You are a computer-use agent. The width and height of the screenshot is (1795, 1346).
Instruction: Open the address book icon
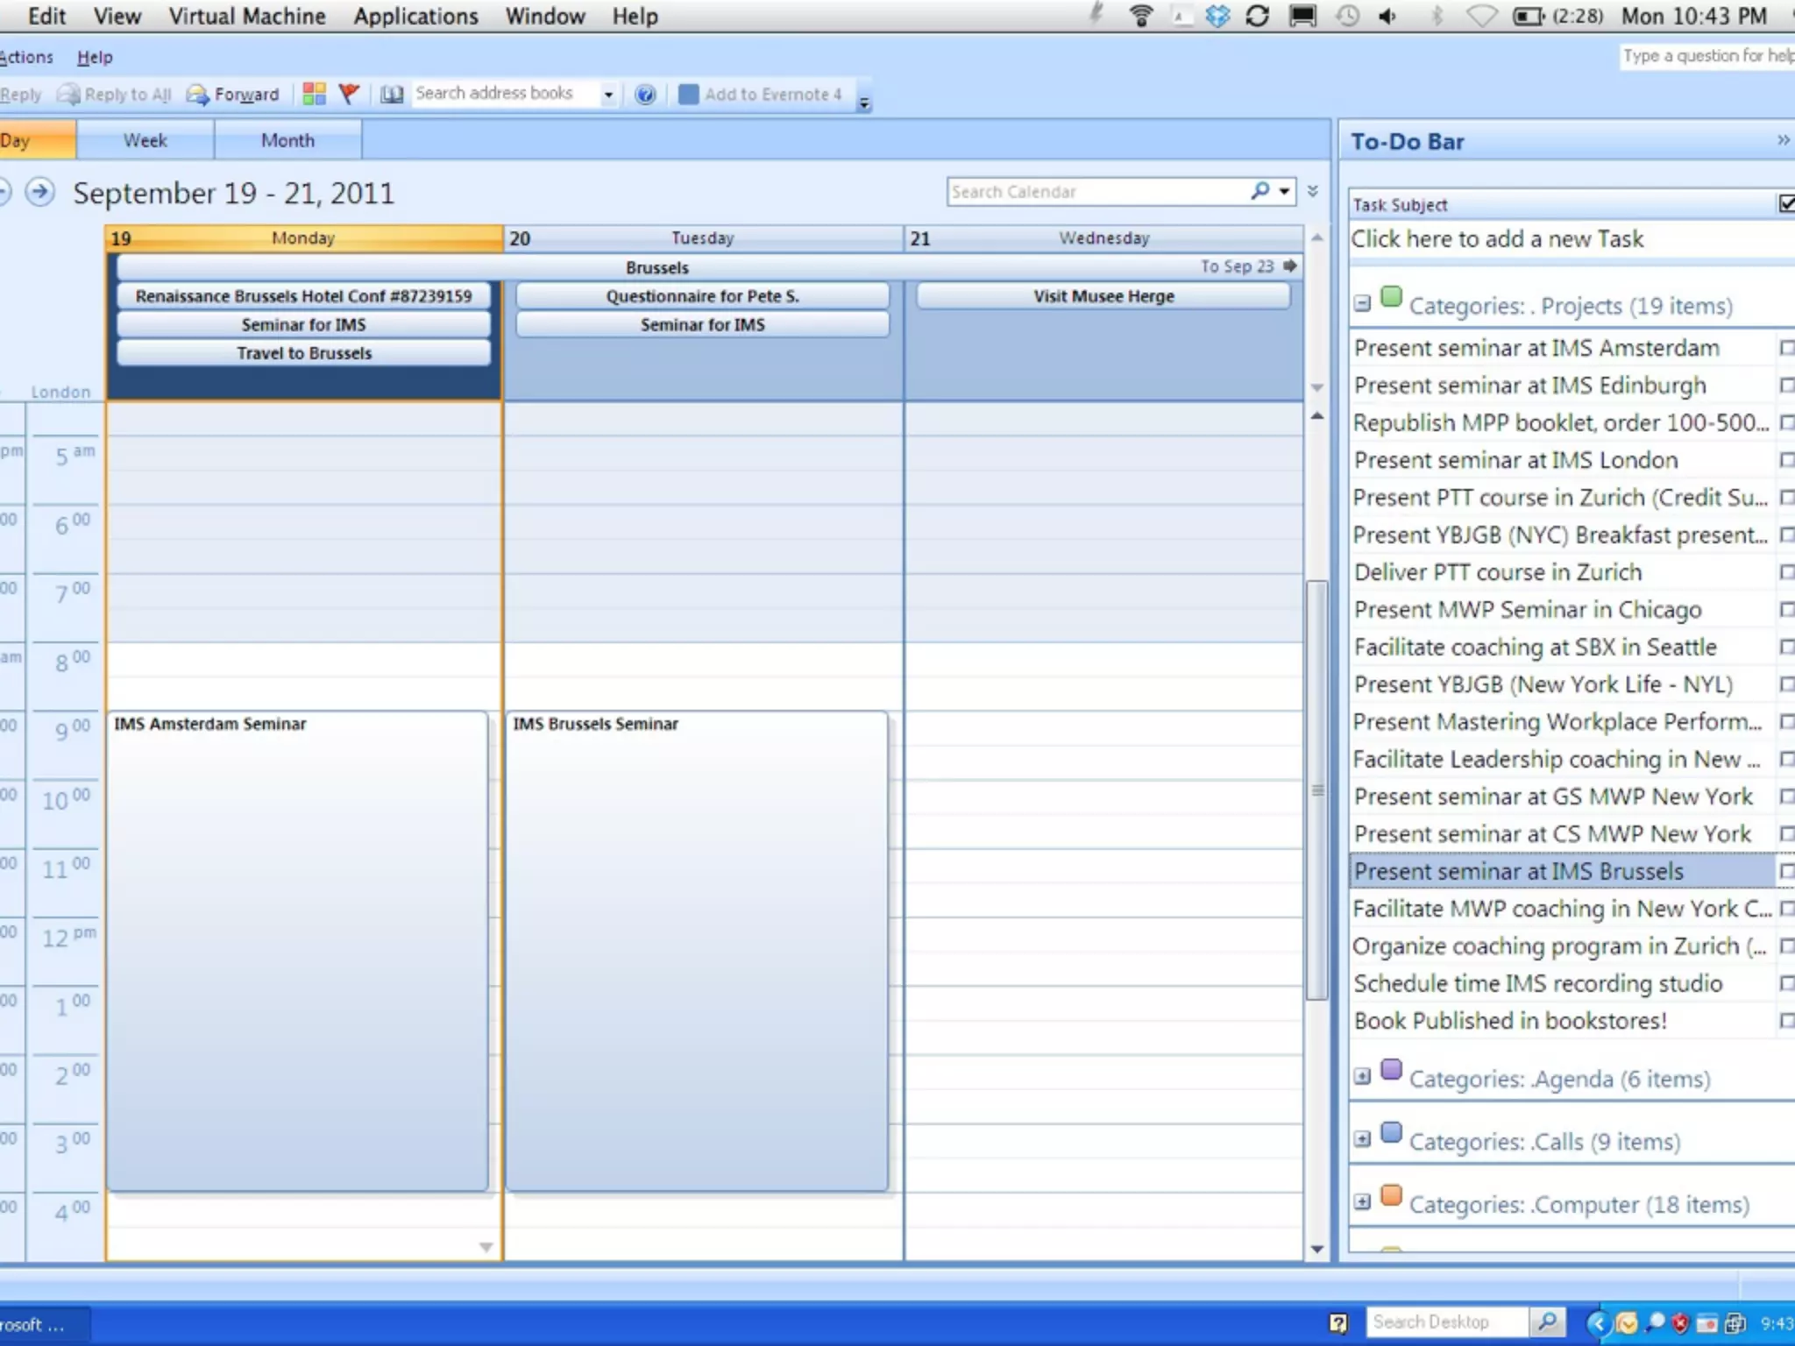pyautogui.click(x=392, y=95)
